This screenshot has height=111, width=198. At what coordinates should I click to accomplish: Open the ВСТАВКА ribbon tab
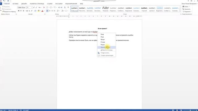15,4
